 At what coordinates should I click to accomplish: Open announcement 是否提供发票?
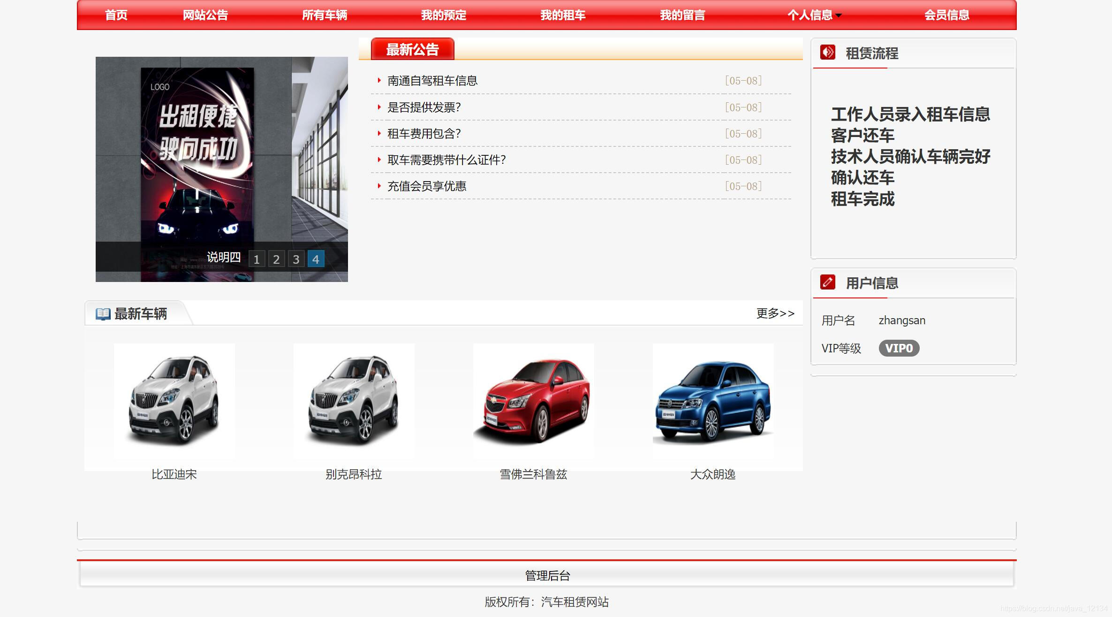[424, 107]
